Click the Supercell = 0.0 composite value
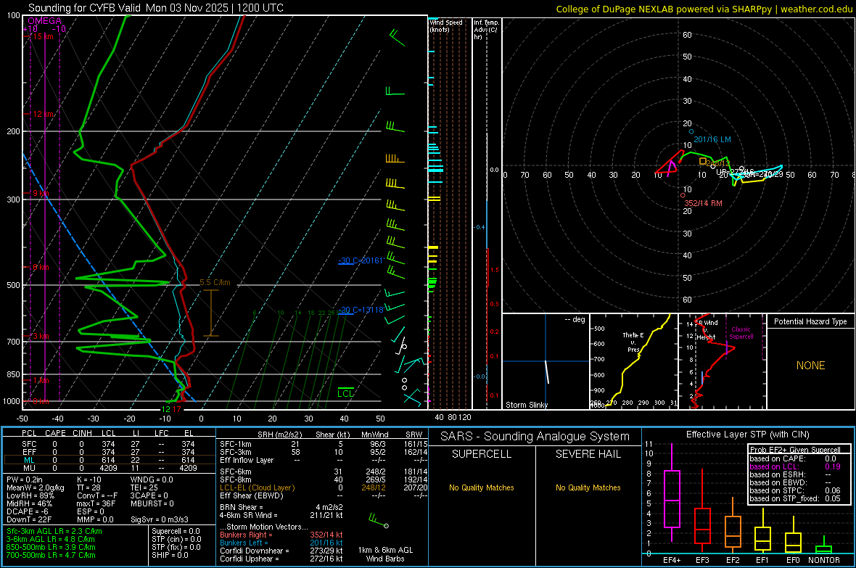Viewport: 856px width, 568px height. click(176, 531)
